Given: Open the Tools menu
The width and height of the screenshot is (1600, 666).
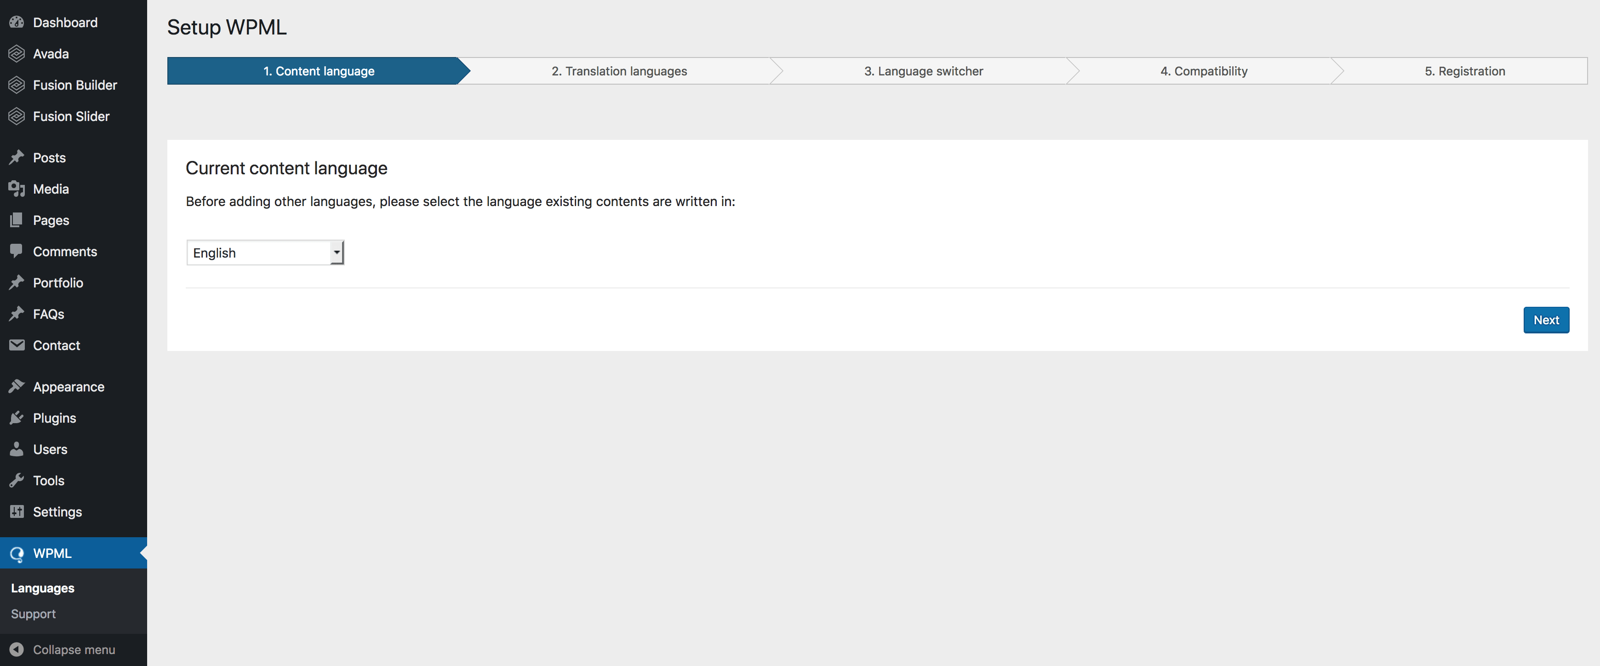Looking at the screenshot, I should click(73, 480).
